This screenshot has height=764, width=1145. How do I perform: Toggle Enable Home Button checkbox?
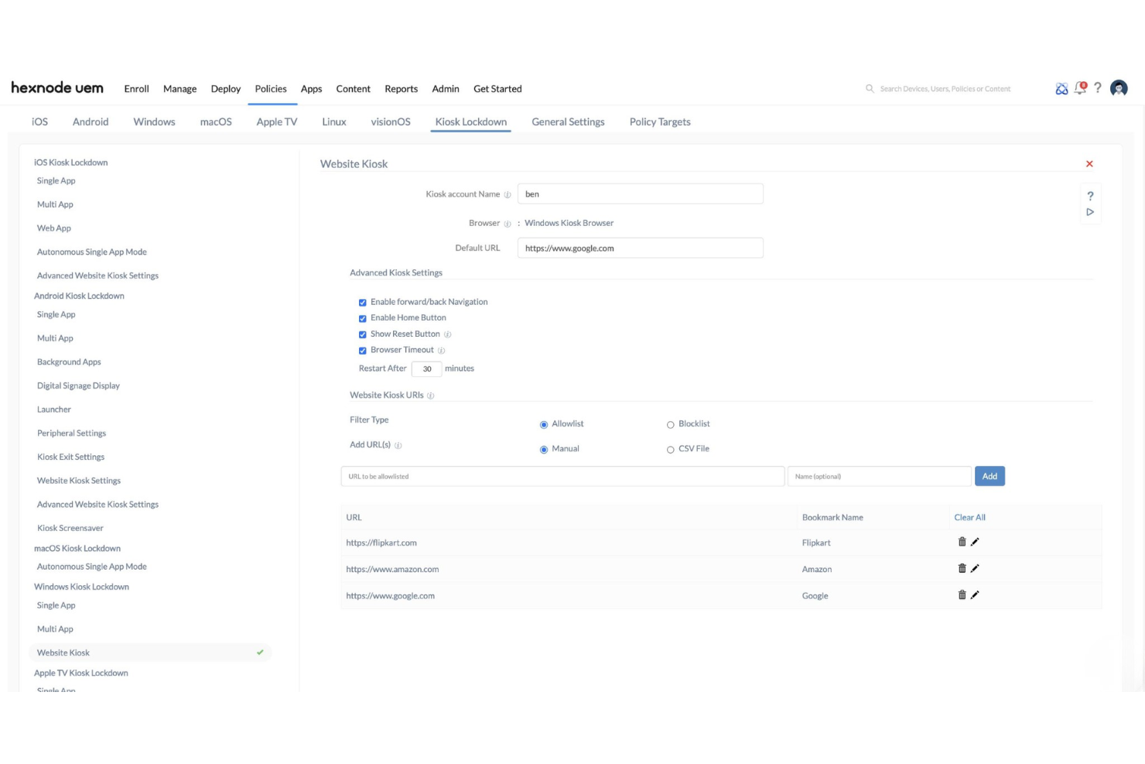pyautogui.click(x=362, y=319)
